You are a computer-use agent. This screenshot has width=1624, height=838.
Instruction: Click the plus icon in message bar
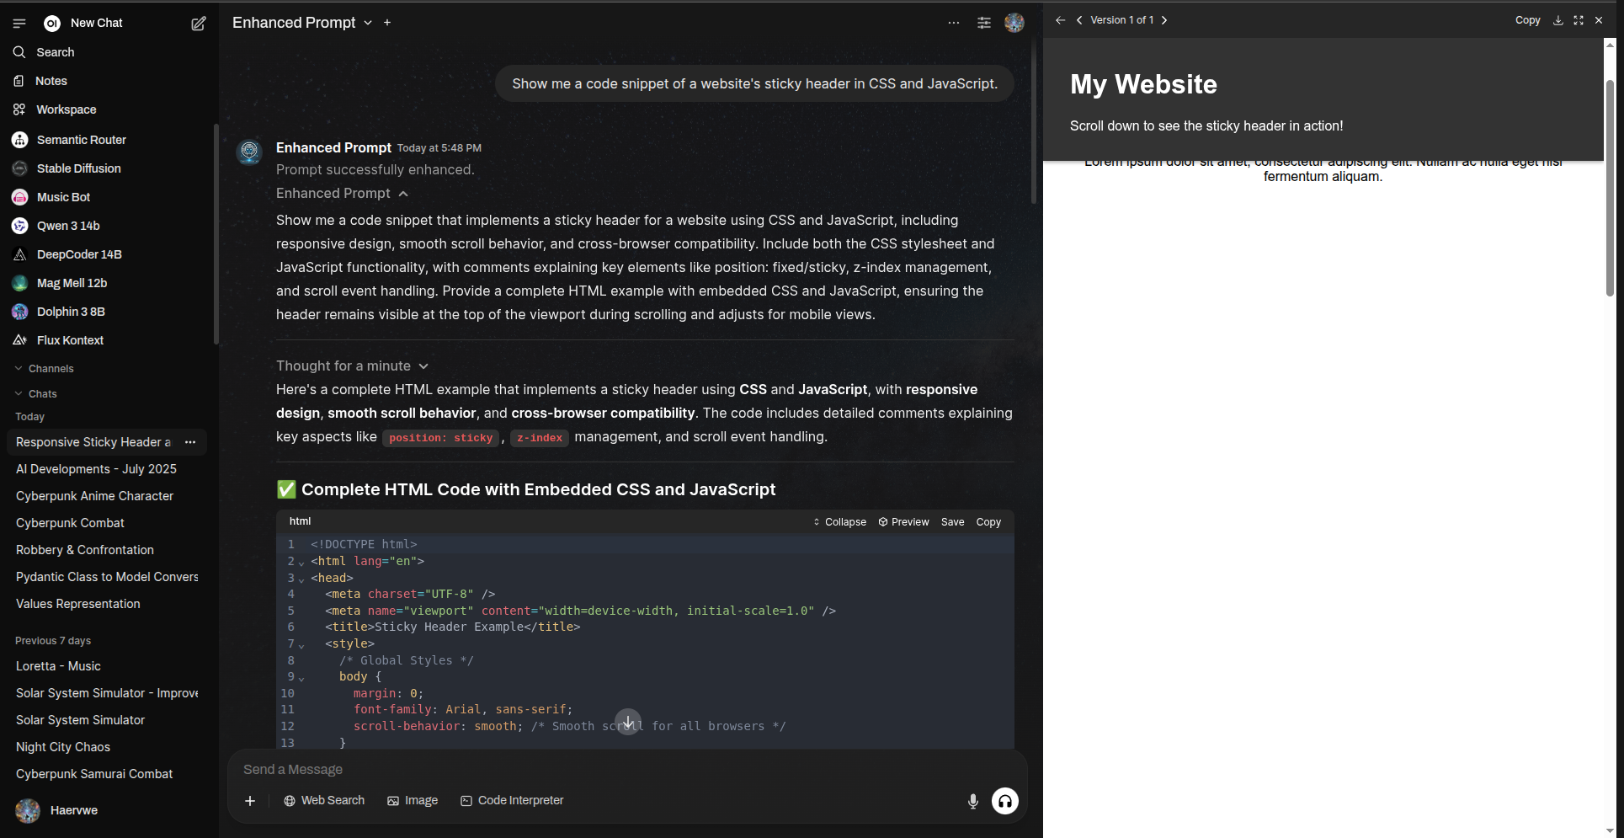click(x=250, y=801)
